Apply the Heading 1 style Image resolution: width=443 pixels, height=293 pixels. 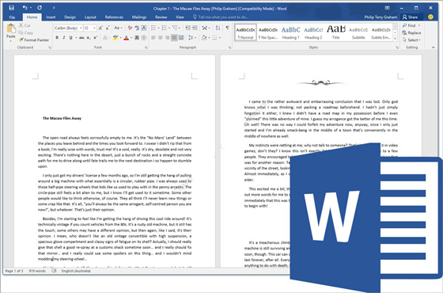point(291,32)
